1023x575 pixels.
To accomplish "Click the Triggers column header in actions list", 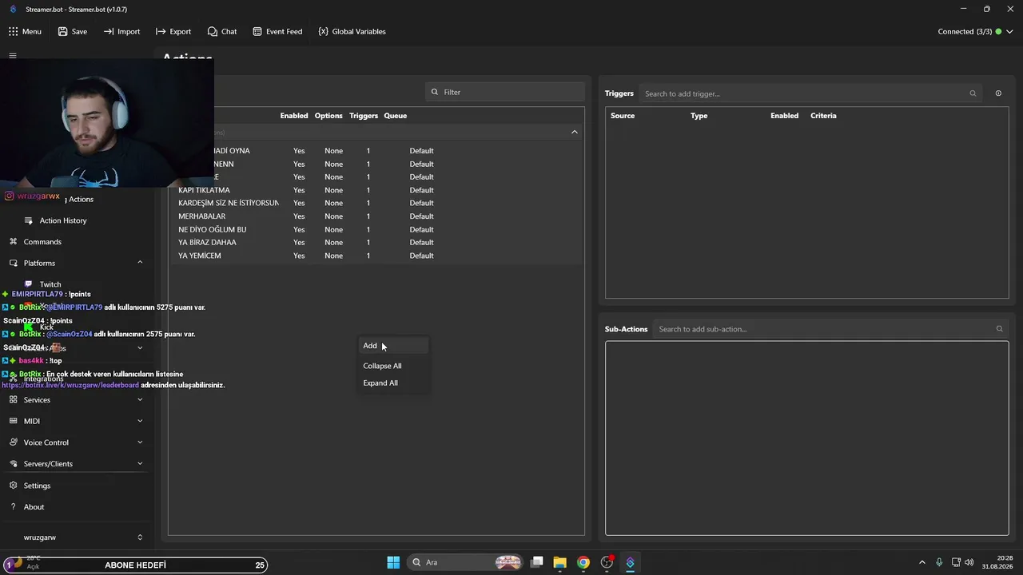I will pos(364,116).
